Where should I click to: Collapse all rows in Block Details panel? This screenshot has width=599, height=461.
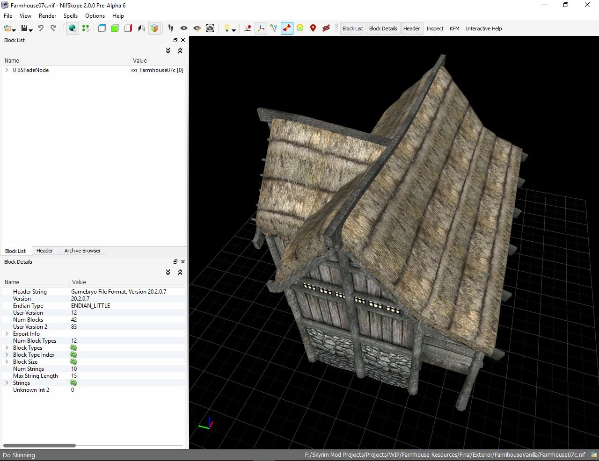tap(180, 272)
